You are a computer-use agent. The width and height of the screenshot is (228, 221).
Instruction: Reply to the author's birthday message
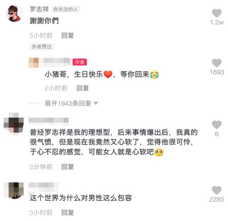(x=83, y=88)
